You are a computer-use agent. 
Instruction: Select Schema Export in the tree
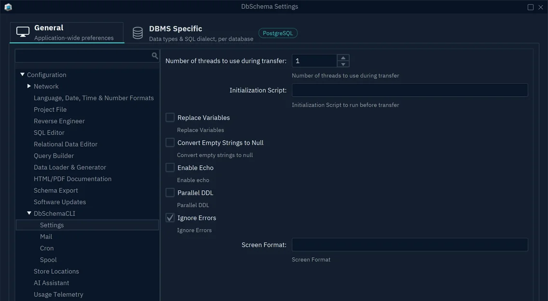[x=55, y=190]
